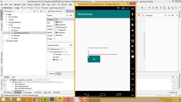Click the Android home button in emulator
181x102 pixels.
click(x=102, y=94)
